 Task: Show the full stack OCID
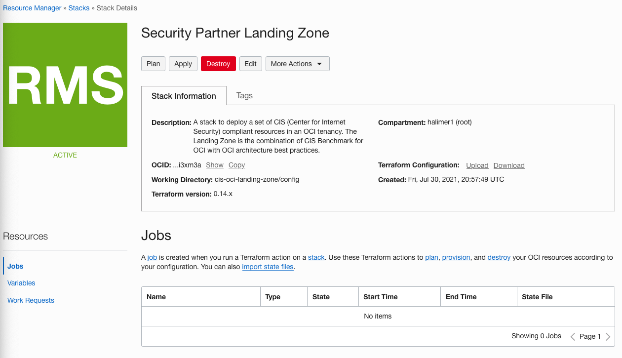(x=215, y=165)
